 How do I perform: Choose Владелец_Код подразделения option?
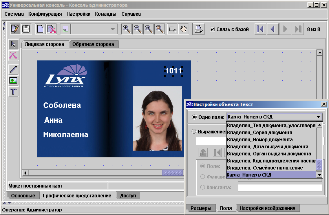(x=271, y=161)
